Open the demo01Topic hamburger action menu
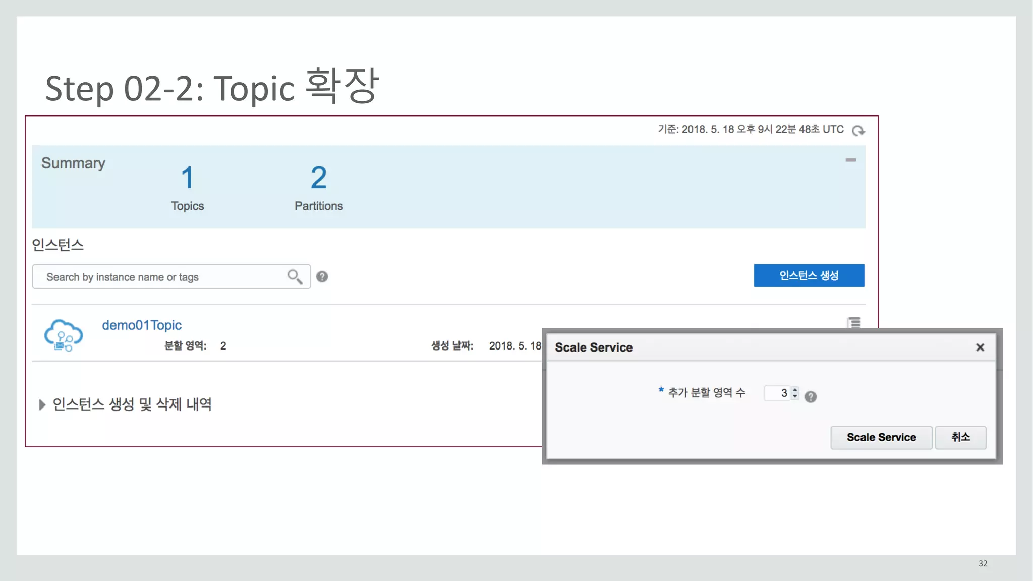 tap(854, 322)
